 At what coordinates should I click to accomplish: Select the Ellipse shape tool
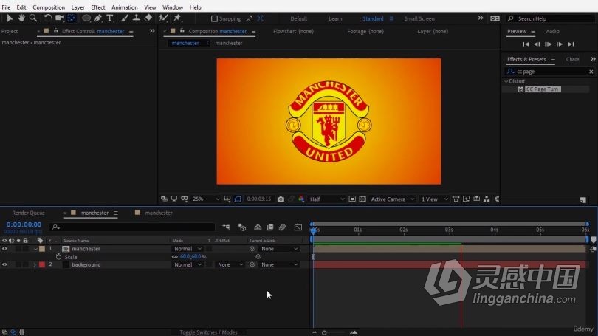click(x=86, y=18)
